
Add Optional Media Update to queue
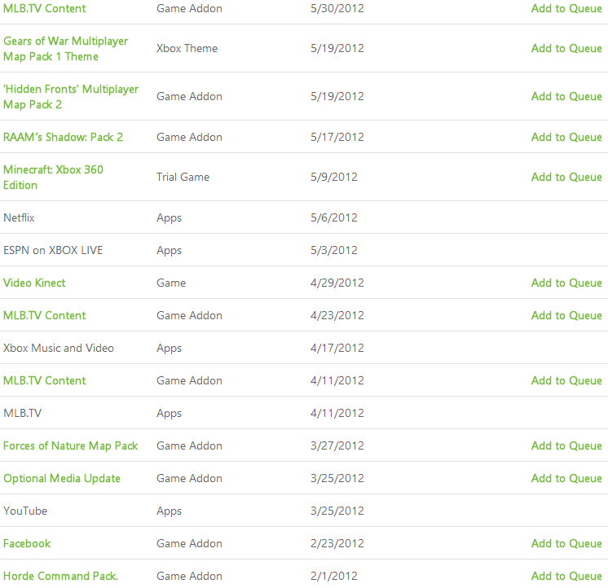tap(566, 478)
